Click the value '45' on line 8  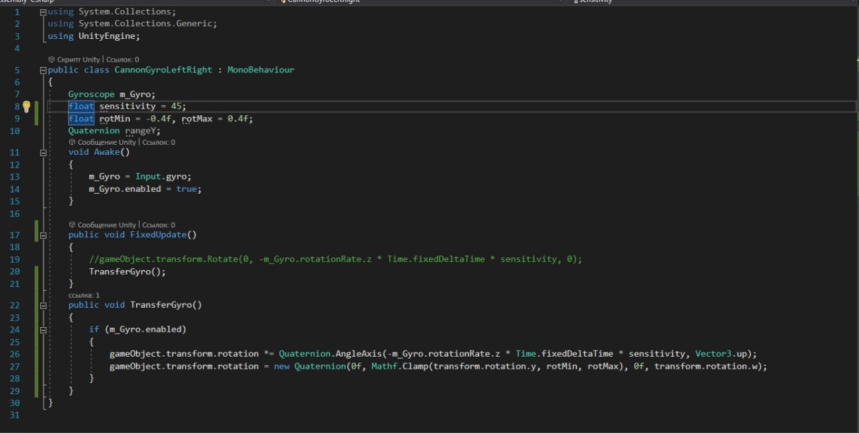coord(176,107)
